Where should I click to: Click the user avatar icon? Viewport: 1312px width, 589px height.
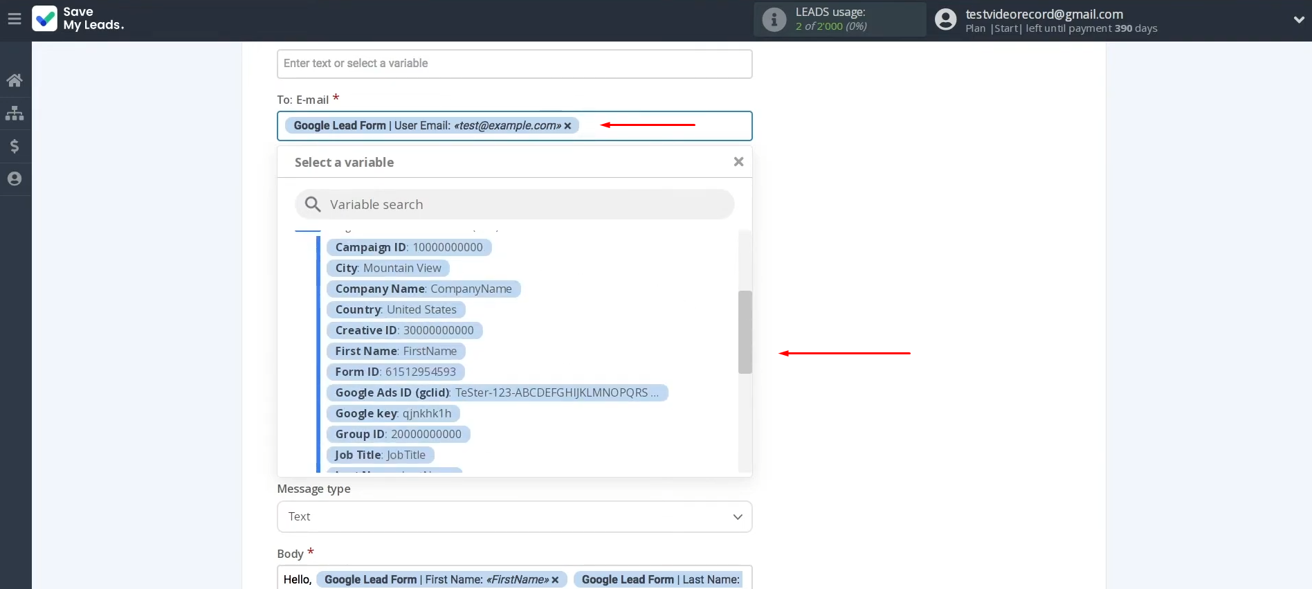point(945,19)
